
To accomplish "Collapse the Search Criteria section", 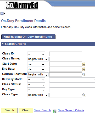I will (x=3, y=43).
